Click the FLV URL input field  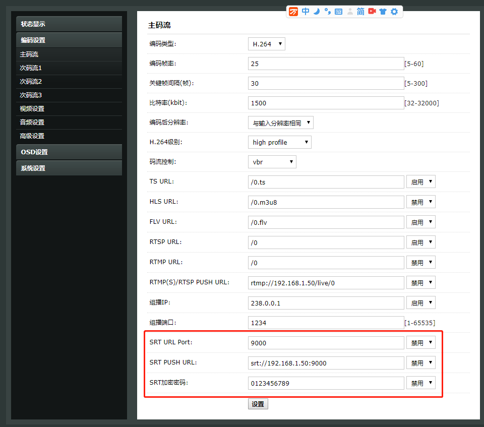(326, 222)
